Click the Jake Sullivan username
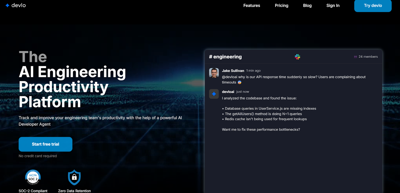Screen dimensions: 400x193 click(233, 71)
